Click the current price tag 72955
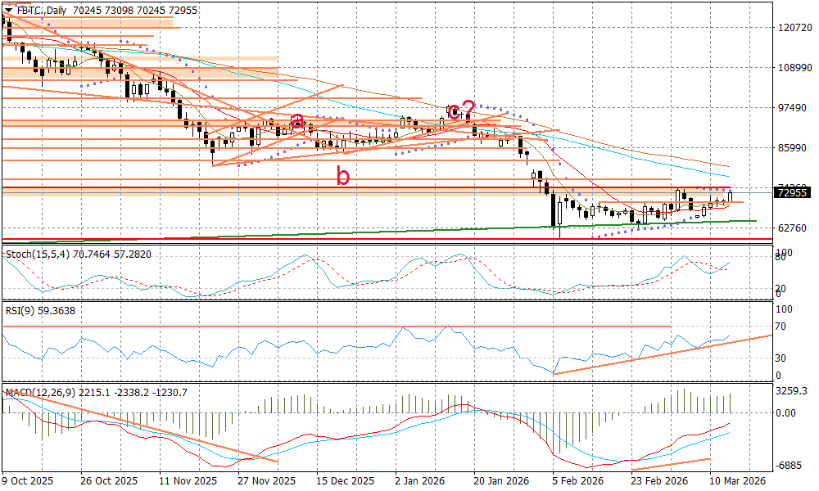 792,192
